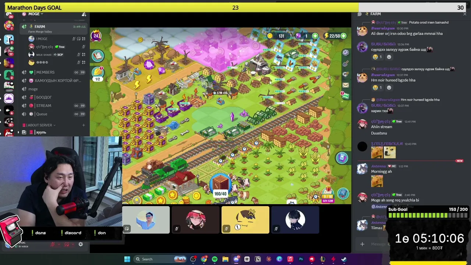Viewport: 471px width, 265px height.
Task: Collapse the ABOUT SERVER category
Action: tap(40, 125)
